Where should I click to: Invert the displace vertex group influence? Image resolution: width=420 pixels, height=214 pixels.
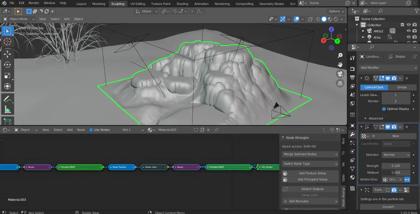407,180
